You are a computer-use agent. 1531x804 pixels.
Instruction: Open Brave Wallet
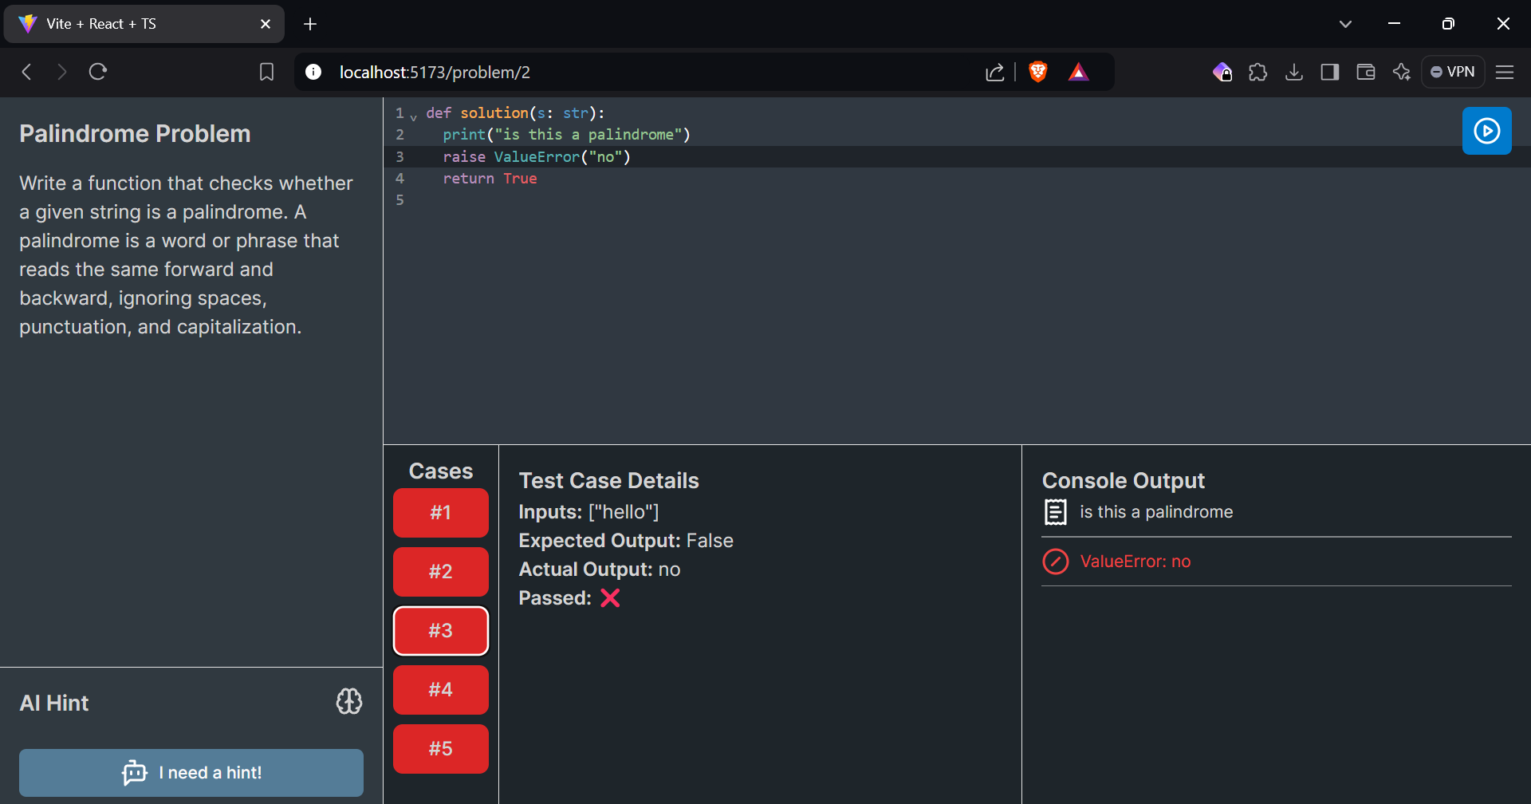[1366, 73]
